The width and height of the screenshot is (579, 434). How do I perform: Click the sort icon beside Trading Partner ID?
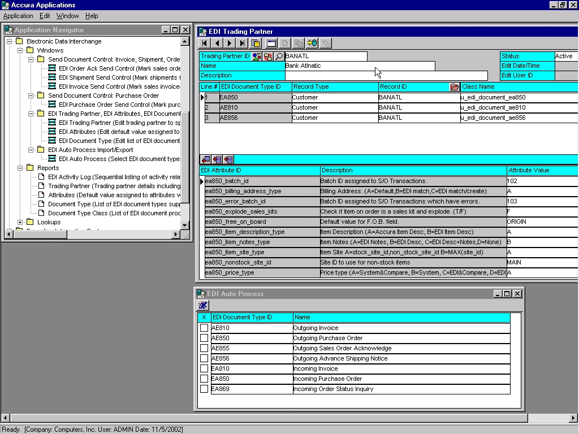point(257,56)
